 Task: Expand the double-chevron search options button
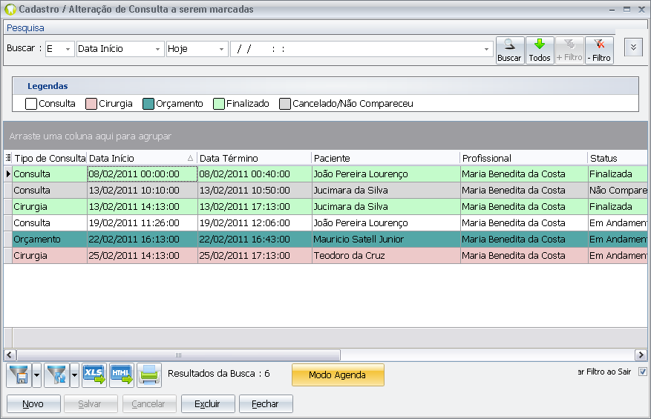point(633,47)
